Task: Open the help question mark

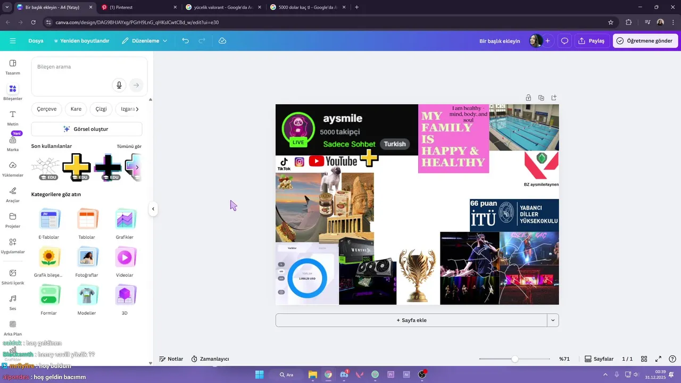Action: click(672, 359)
